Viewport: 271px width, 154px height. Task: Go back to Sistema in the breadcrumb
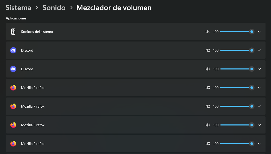coord(18,8)
